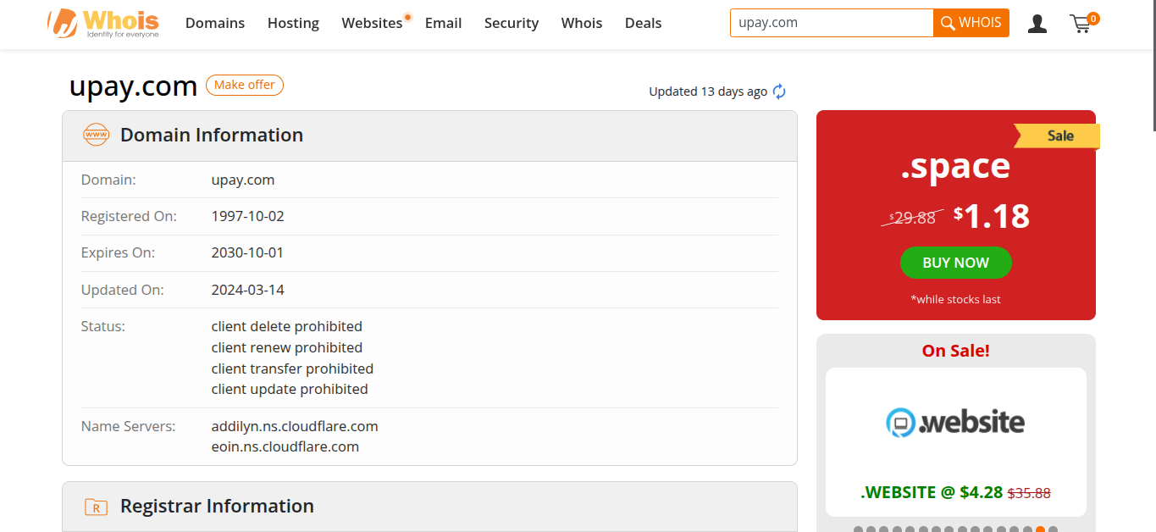The width and height of the screenshot is (1156, 532).
Task: Click the .website logo thumbnail
Action: tap(955, 422)
